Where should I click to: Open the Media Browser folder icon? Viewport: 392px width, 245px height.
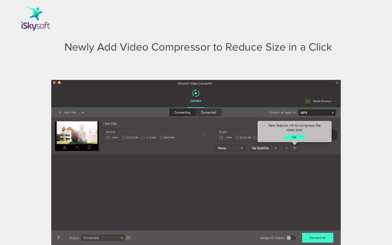308,101
